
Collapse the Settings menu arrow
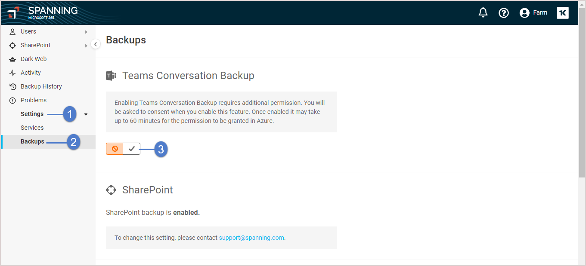[x=86, y=114]
